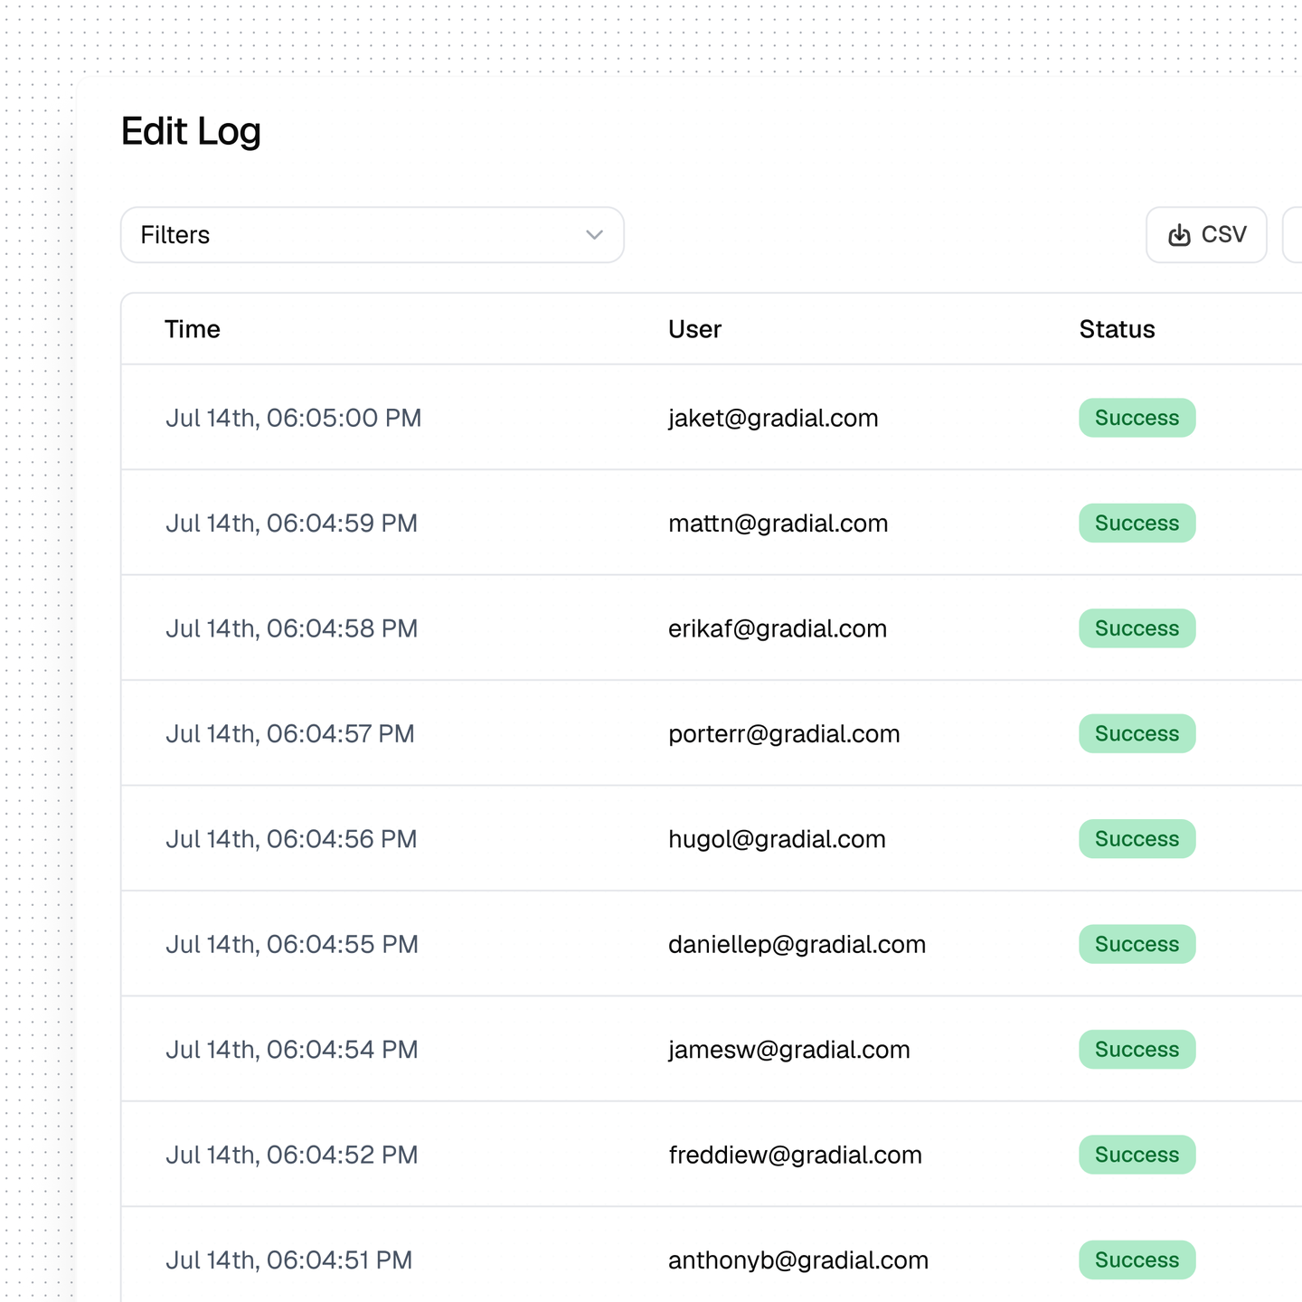Select timestamp Jul 14th, 06:04:57 PM
Screen dimensions: 1302x1302
pos(289,733)
